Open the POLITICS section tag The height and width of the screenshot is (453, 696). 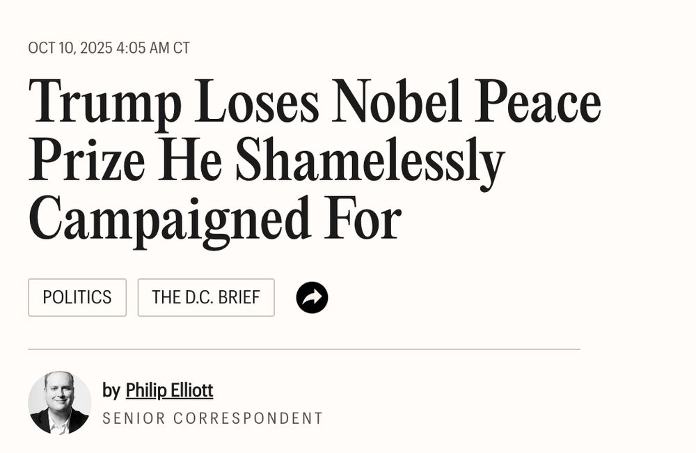tap(77, 298)
